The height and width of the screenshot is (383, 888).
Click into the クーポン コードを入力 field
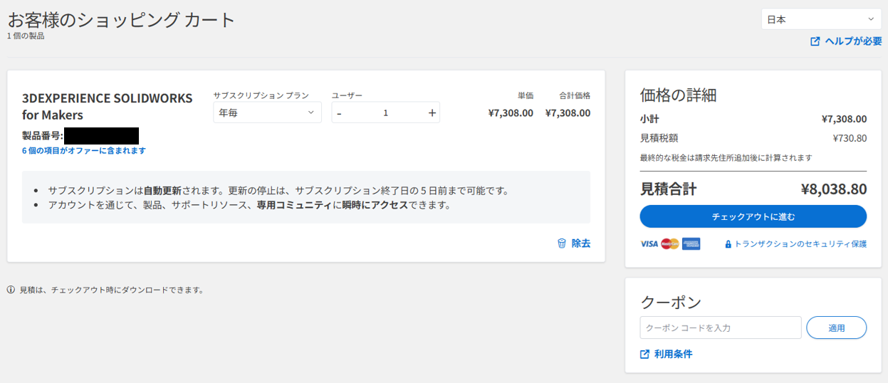(x=720, y=327)
